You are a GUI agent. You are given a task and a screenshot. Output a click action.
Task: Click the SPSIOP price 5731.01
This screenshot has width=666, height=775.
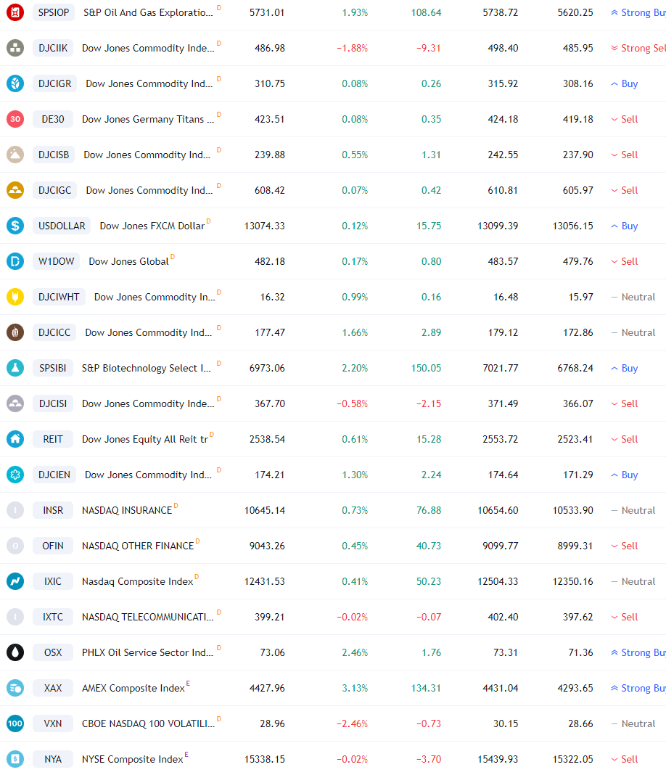click(267, 12)
